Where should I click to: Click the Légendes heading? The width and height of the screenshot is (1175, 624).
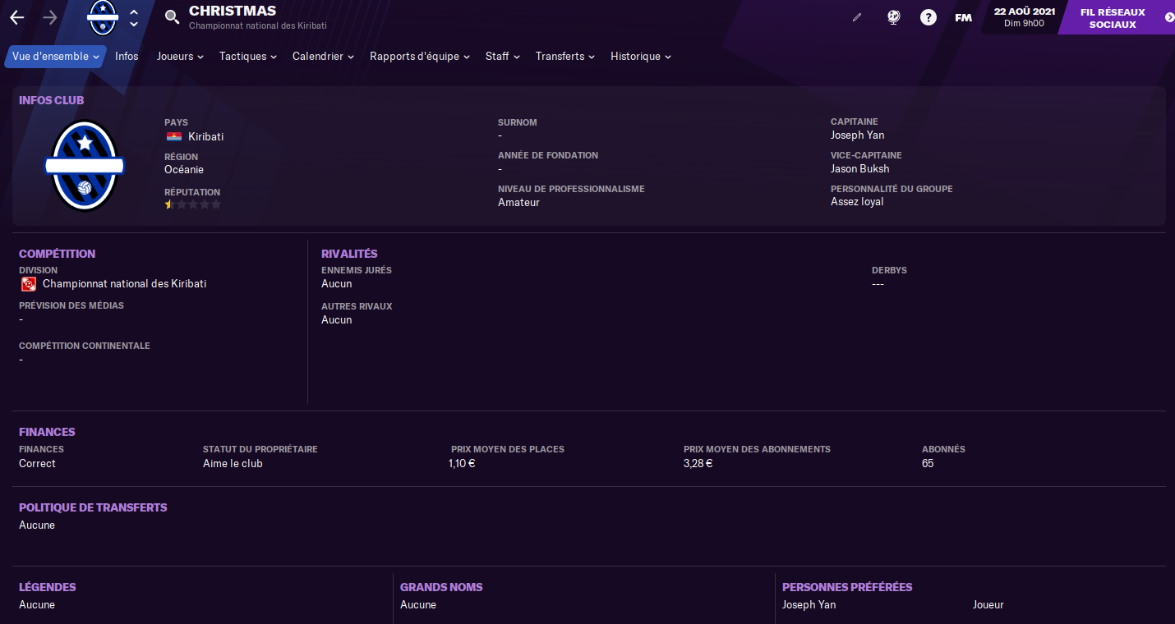click(x=48, y=588)
